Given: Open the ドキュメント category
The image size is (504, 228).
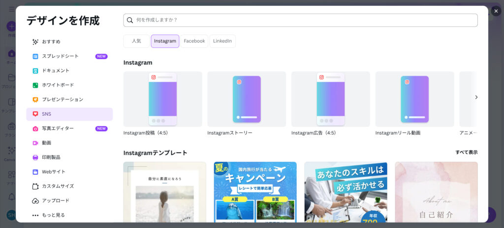Looking at the screenshot, I should pyautogui.click(x=69, y=71).
